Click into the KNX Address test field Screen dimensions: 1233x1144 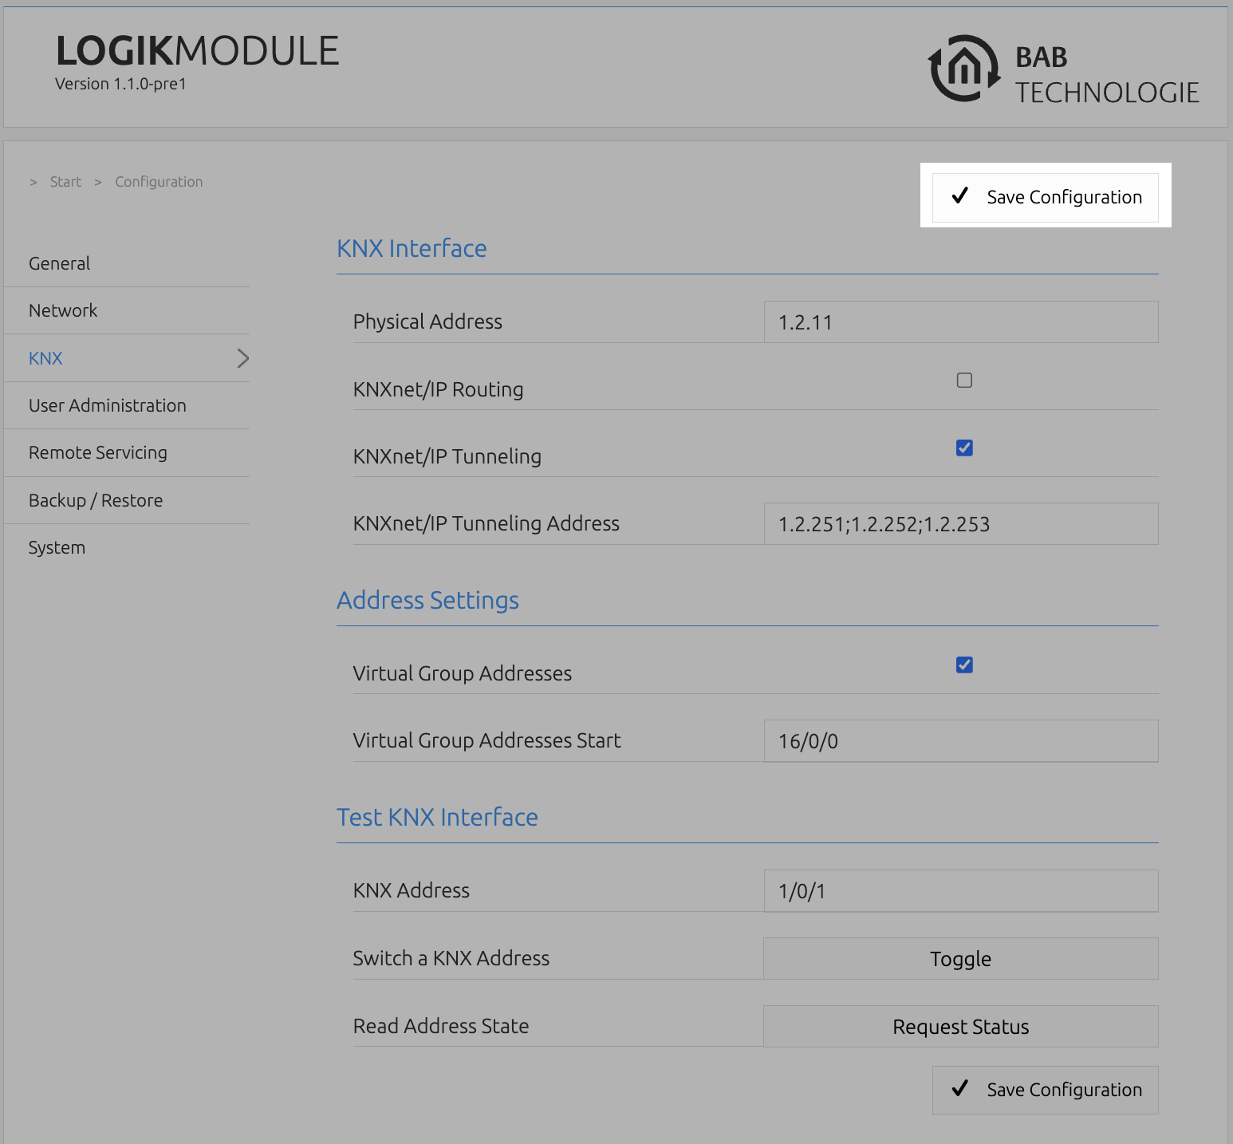[961, 890]
